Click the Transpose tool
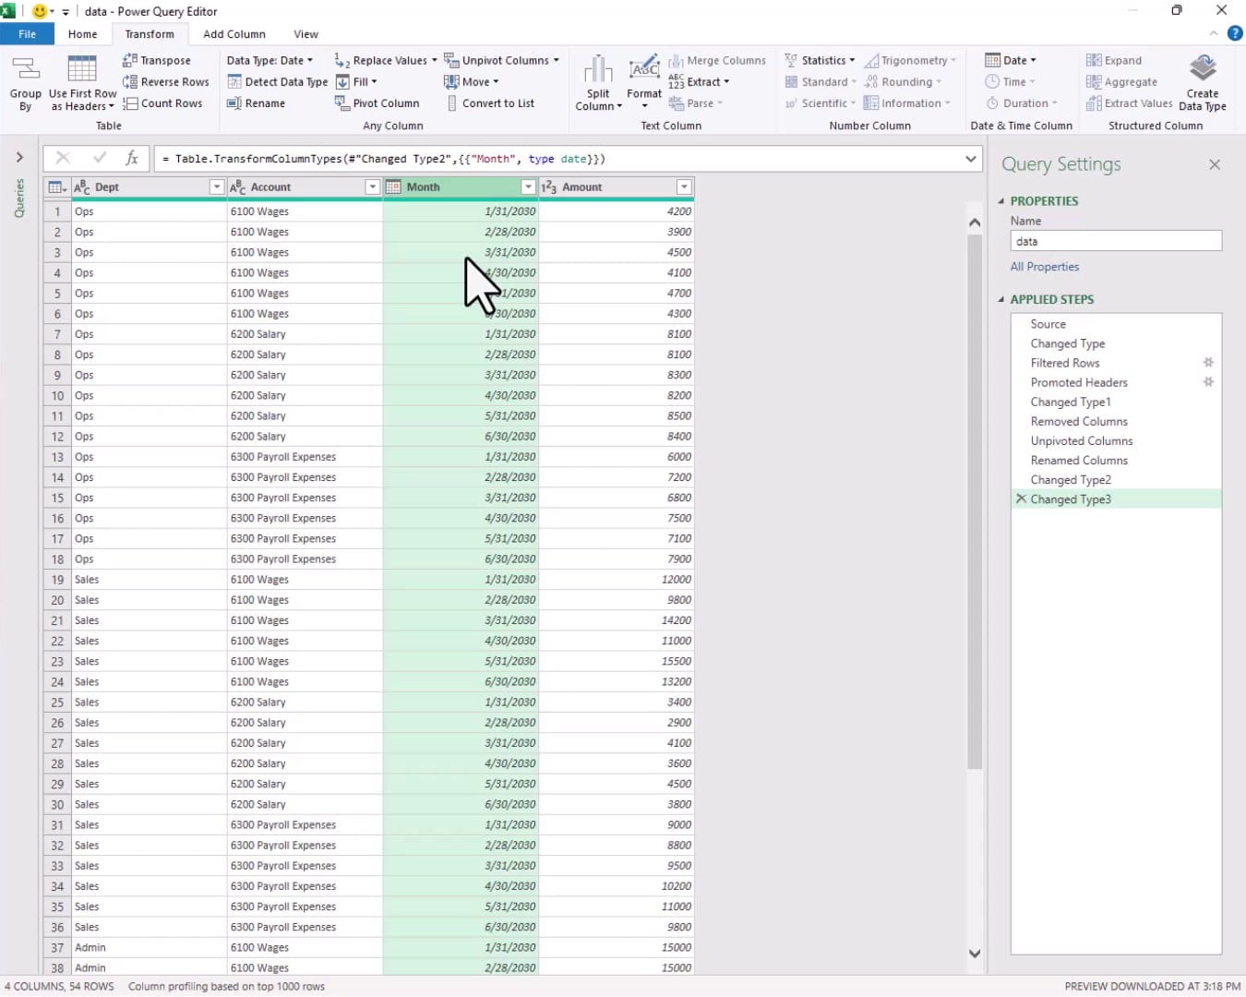Image resolution: width=1246 pixels, height=997 pixels. point(156,60)
